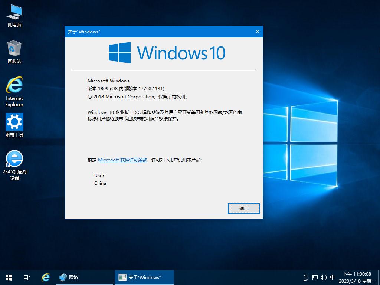This screenshot has width=380, height=285.
Task: Open Task View in the taskbar
Action: 27,278
